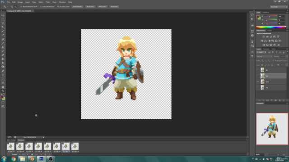Select the Crop tool
This screenshot has height=162, width=289.
pos(3,31)
